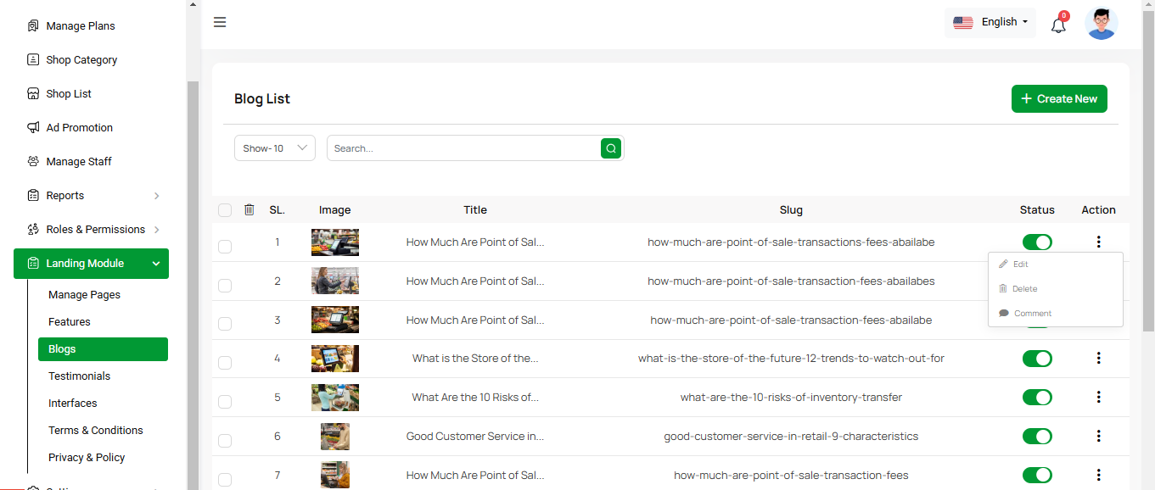Open three-dot action menu for row 6
Screen dimensions: 1155x490
(x=1098, y=437)
